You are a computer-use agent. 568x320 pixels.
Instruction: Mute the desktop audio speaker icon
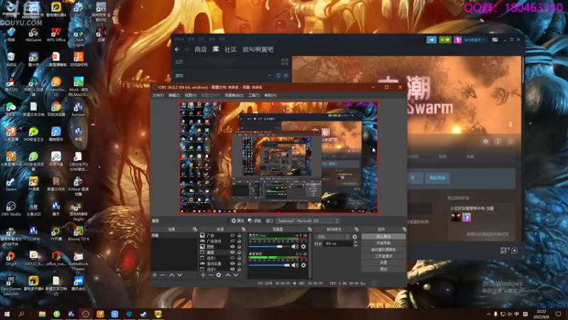pyautogui.click(x=295, y=265)
